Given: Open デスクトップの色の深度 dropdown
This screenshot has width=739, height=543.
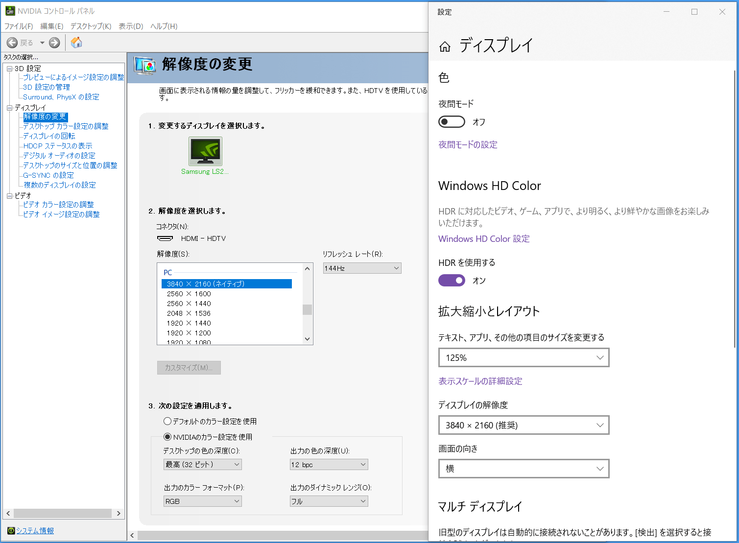Looking at the screenshot, I should pos(203,465).
